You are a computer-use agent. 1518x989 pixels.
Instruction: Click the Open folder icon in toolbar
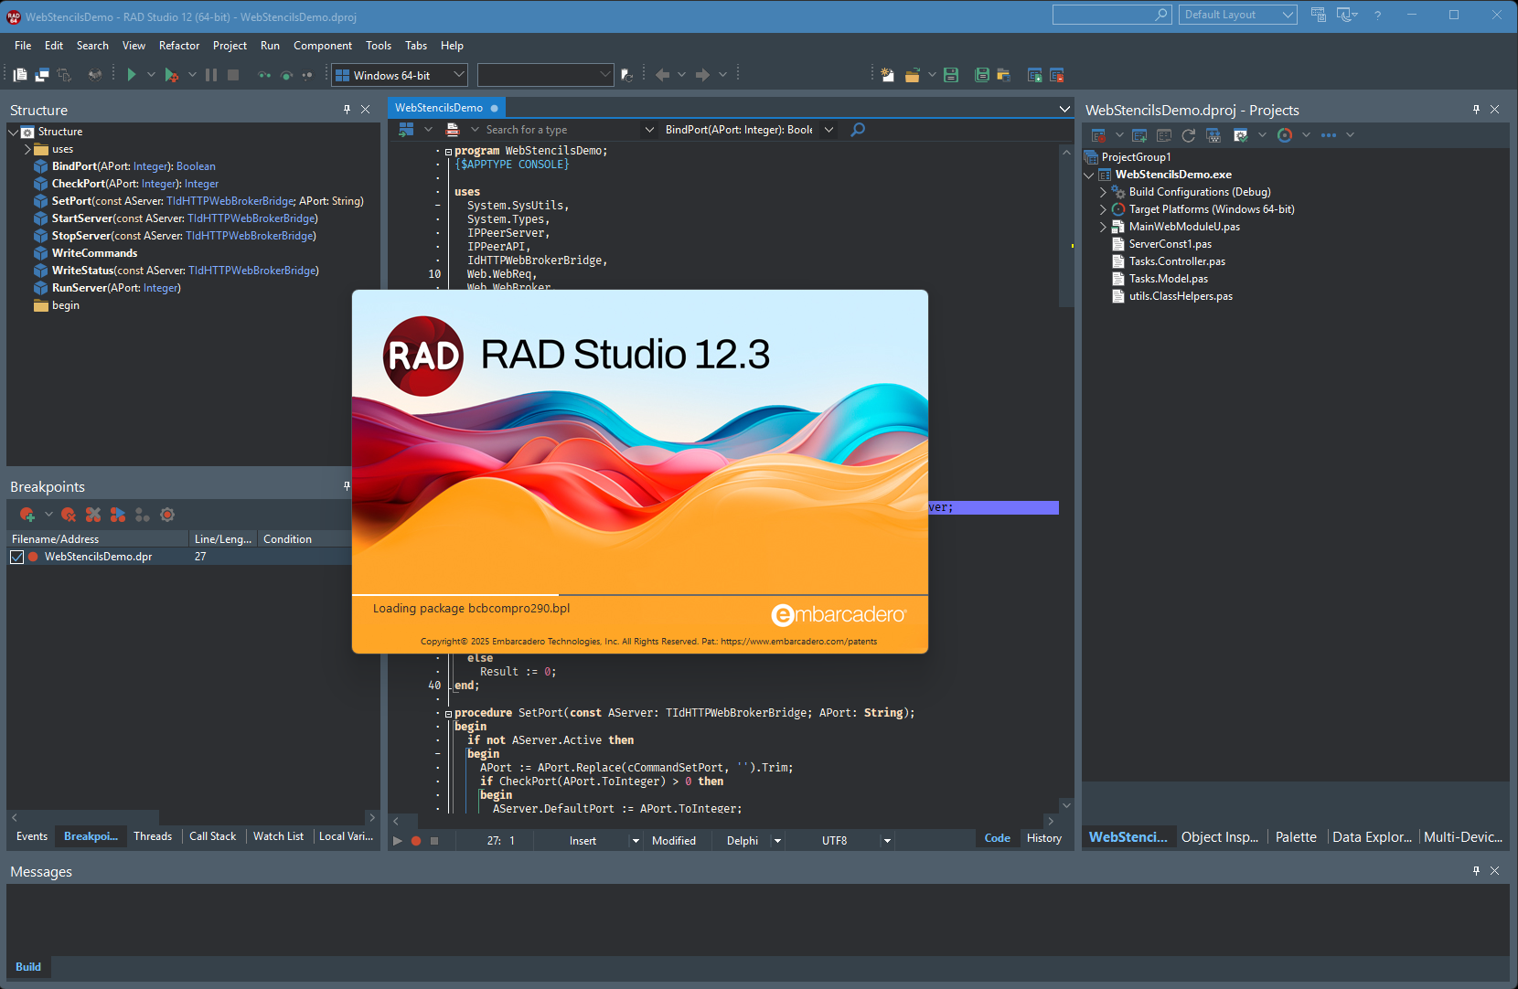click(912, 75)
